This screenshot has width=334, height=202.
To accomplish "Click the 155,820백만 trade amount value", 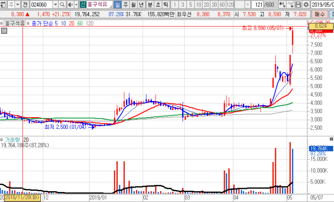I will pos(161,14).
